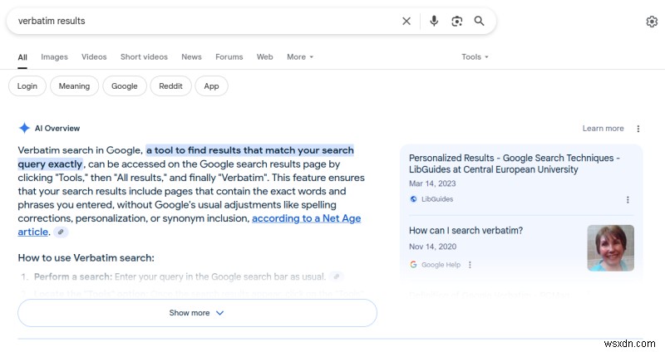
Task: Select the Meaning suggestion chip
Action: pos(74,86)
